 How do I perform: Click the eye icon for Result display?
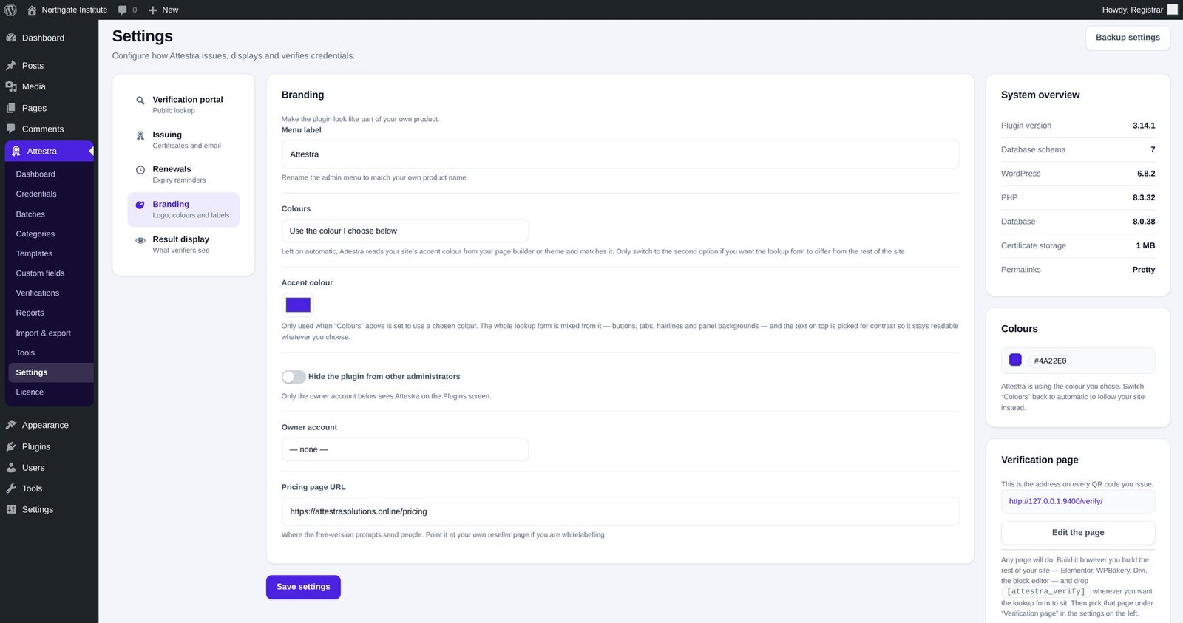pyautogui.click(x=140, y=240)
